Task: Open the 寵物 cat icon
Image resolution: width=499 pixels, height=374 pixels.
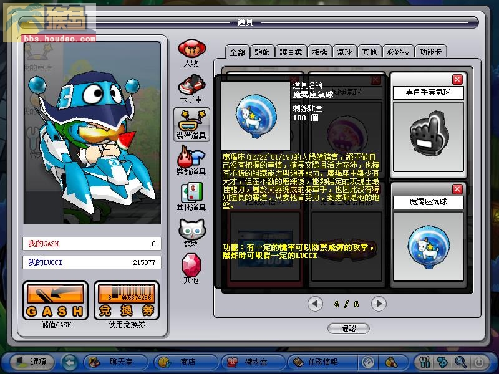Action: point(191,233)
